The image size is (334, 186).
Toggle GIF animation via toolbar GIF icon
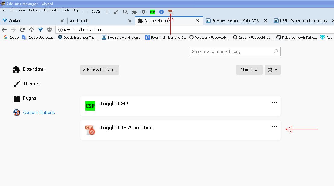(170, 12)
